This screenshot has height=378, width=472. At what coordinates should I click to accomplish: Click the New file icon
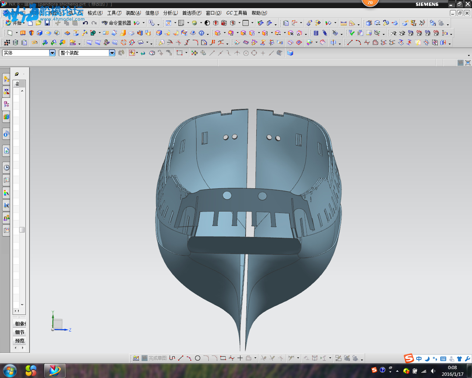point(31,23)
